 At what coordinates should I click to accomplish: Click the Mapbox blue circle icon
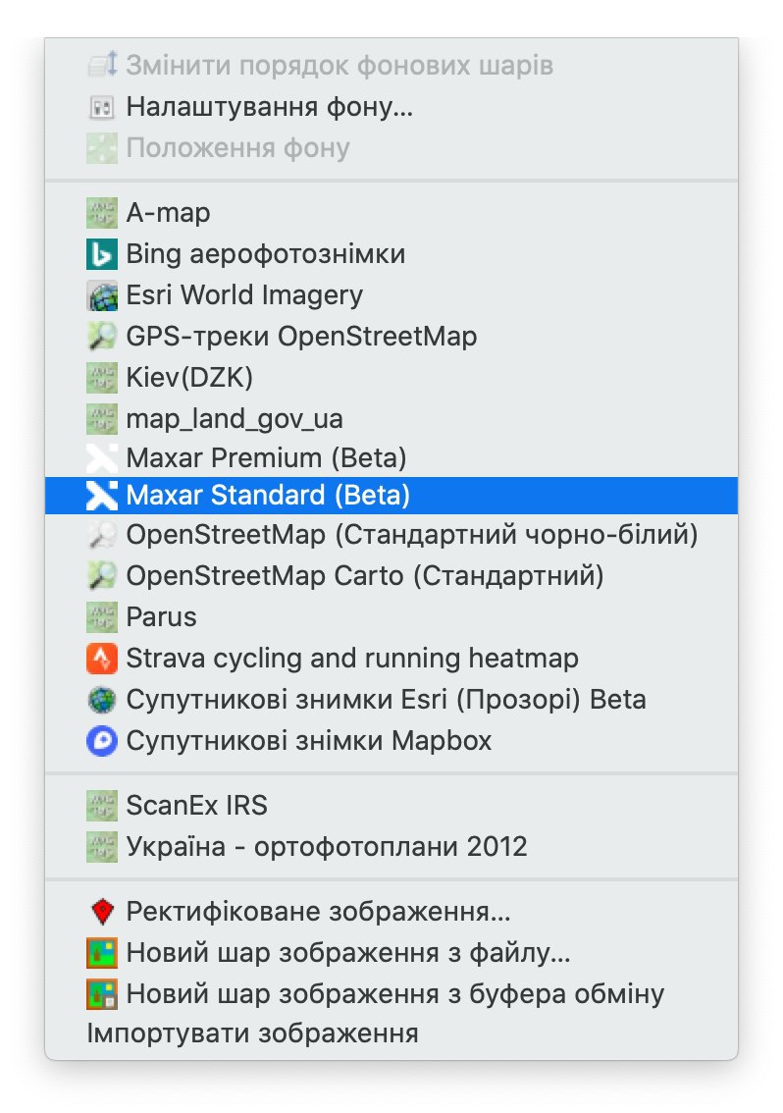tap(101, 741)
